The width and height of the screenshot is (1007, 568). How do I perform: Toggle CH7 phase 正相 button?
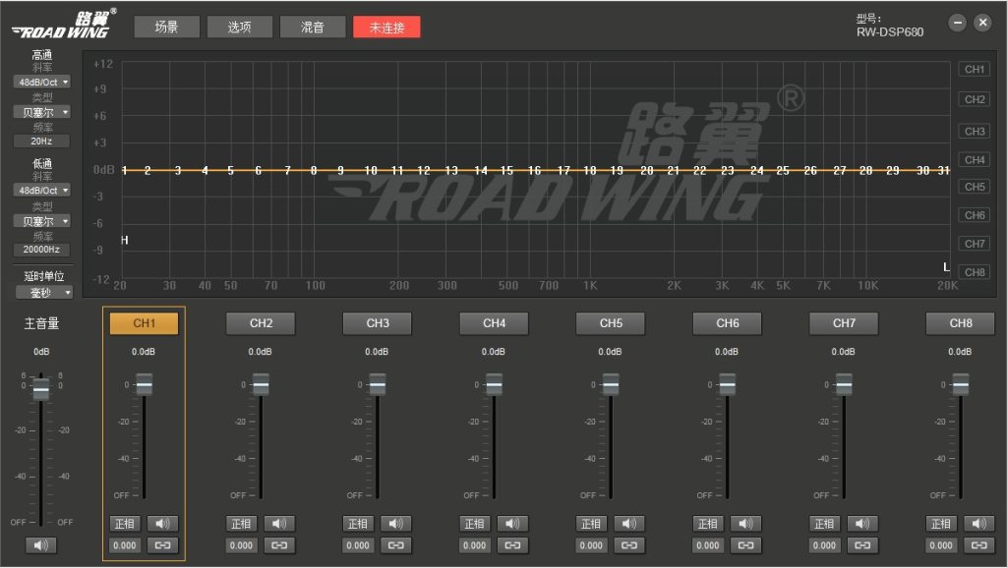click(x=825, y=524)
